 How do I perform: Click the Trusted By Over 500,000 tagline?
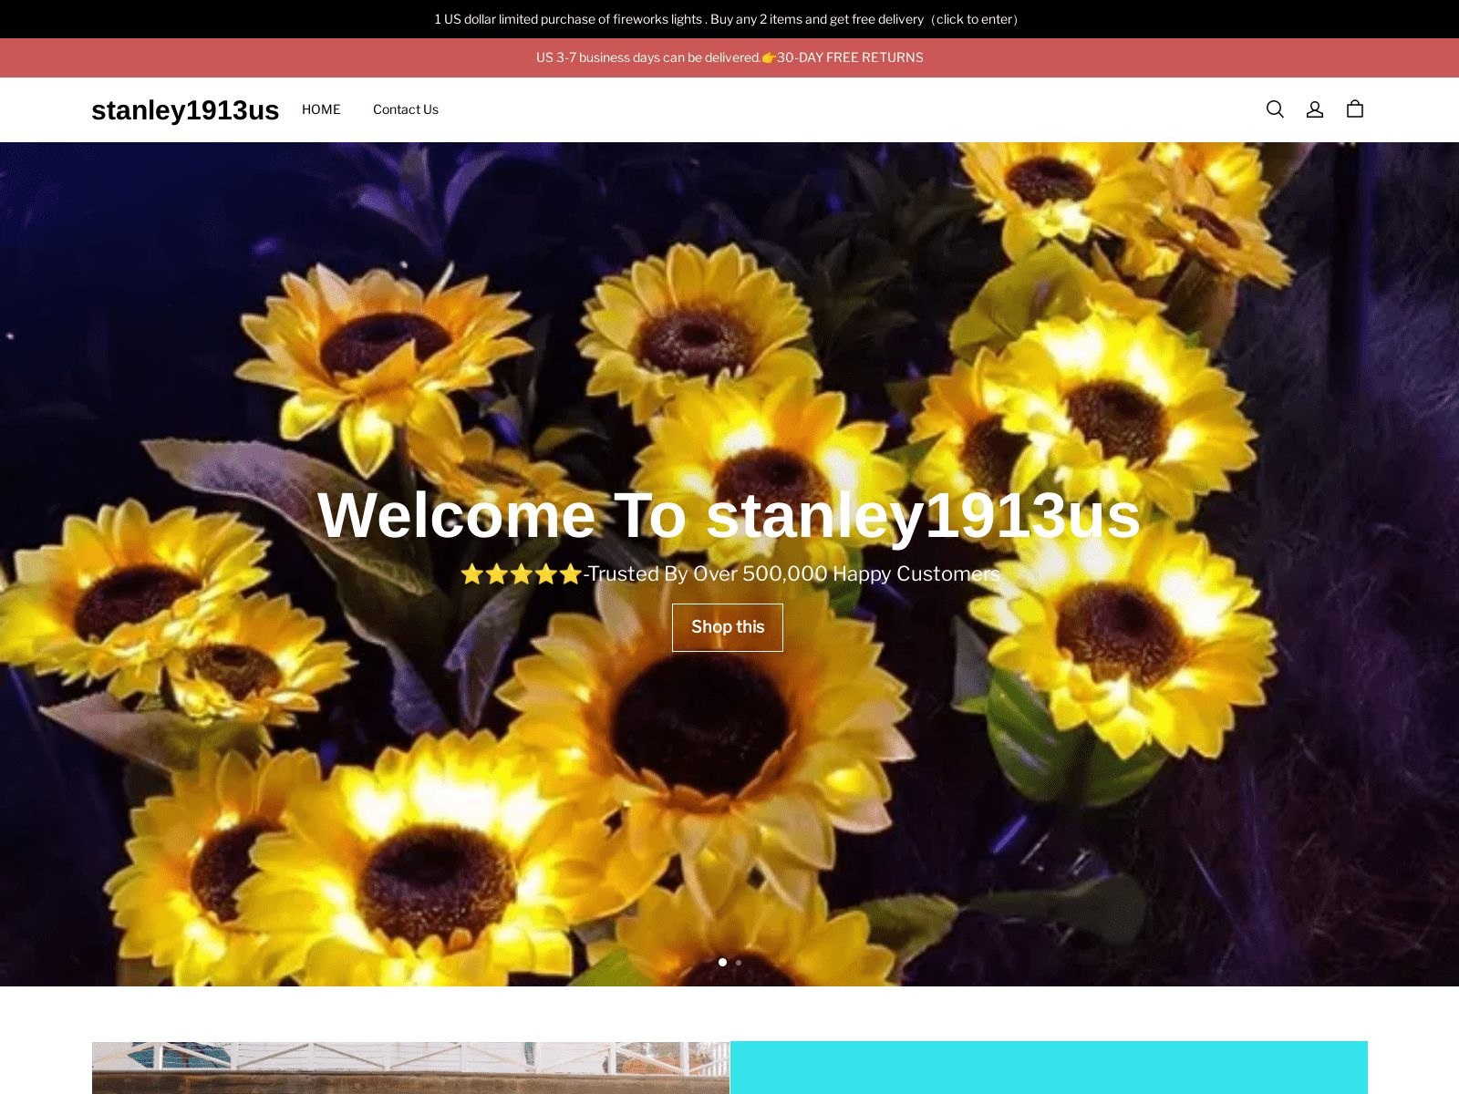click(793, 574)
